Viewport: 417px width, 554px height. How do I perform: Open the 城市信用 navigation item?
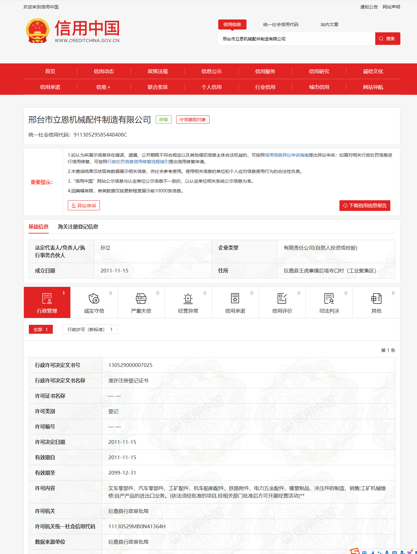click(x=319, y=87)
